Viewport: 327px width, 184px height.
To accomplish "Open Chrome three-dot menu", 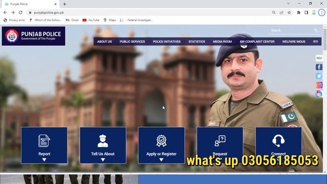I will tap(321, 12).
